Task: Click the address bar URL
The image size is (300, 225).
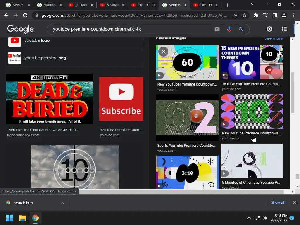Action: pos(134,15)
